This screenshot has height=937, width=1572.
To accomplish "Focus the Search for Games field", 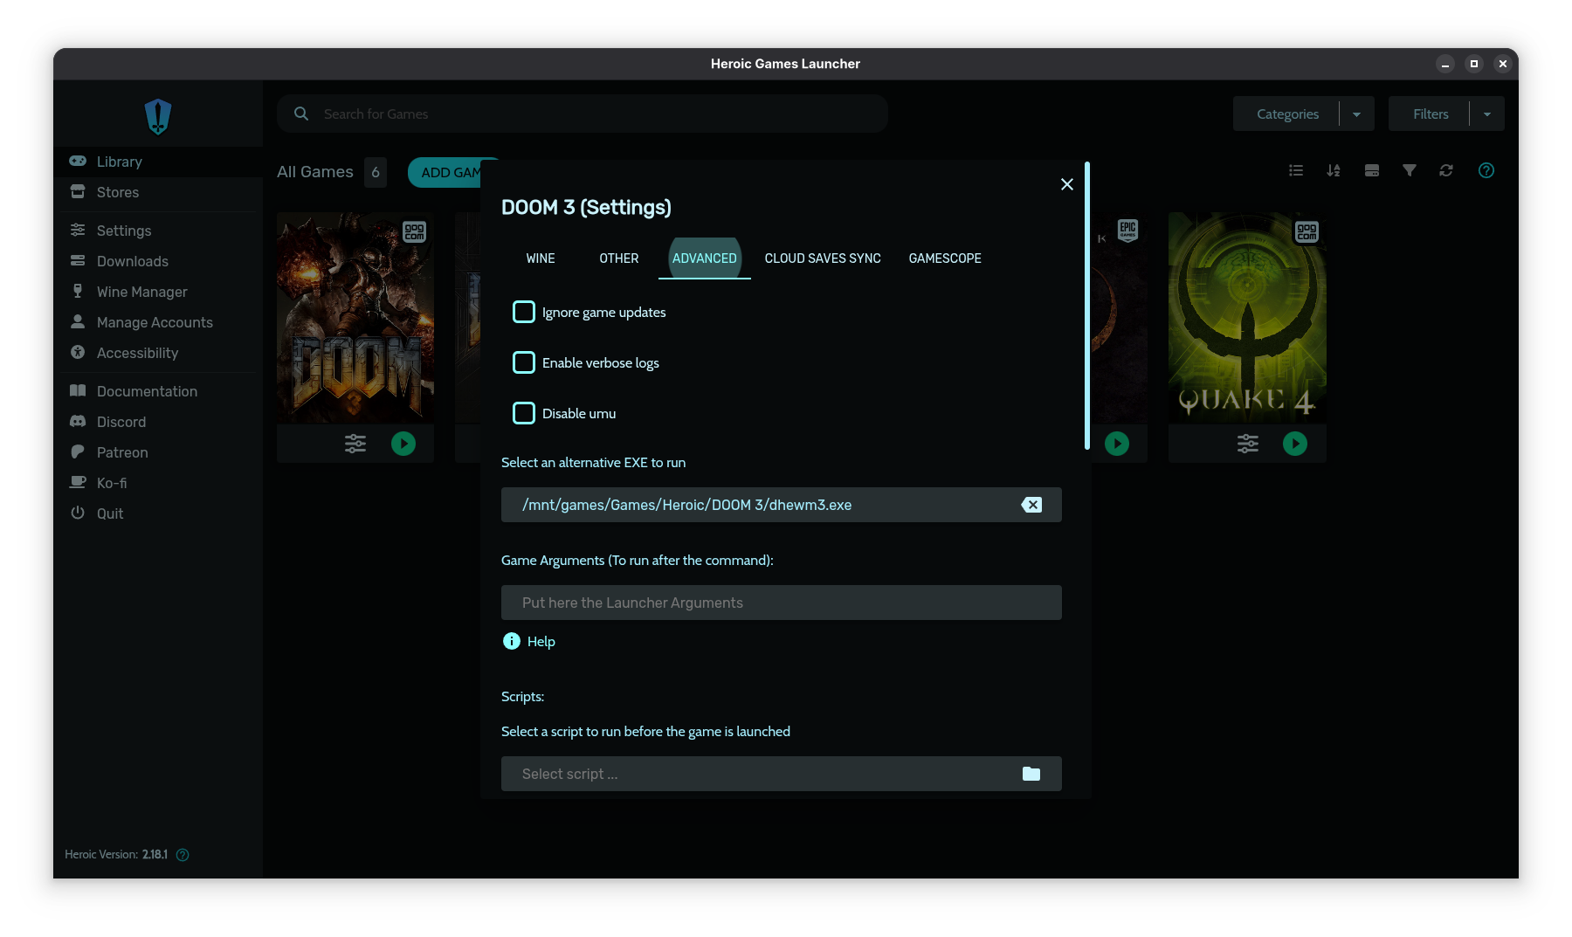I will coord(583,114).
